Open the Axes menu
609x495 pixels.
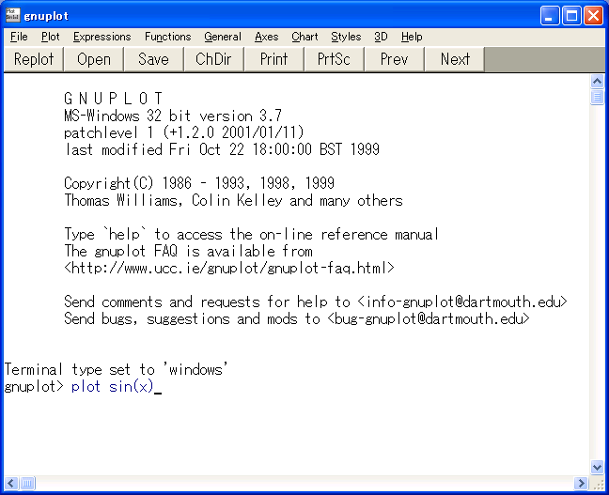tap(267, 37)
